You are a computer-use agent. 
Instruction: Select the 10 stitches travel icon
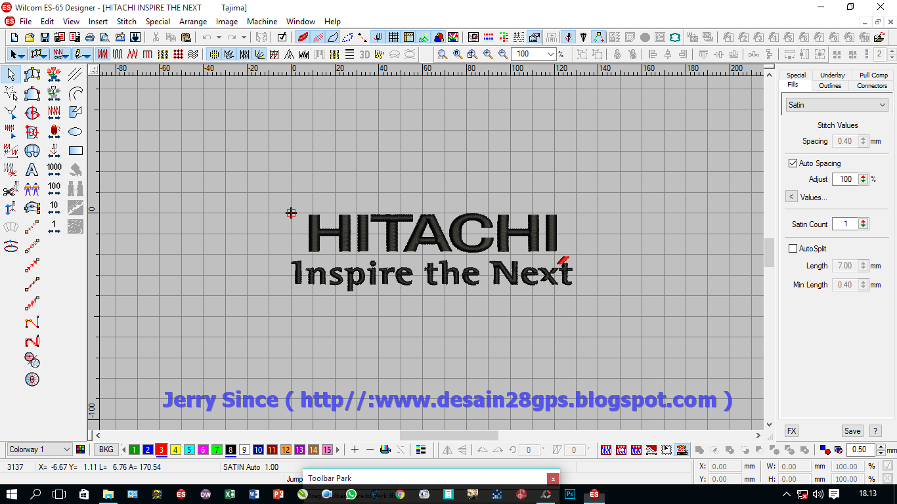pyautogui.click(x=54, y=208)
